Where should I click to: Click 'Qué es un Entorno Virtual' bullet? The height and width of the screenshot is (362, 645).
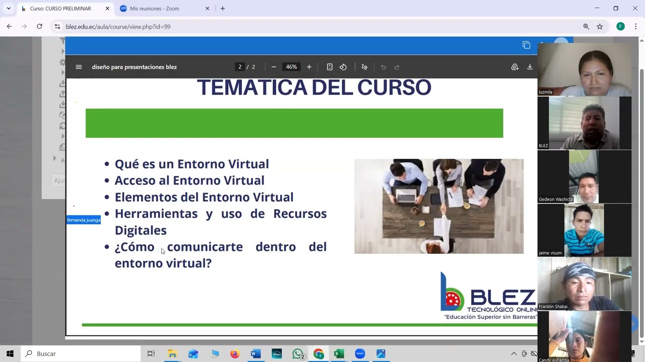[191, 164]
